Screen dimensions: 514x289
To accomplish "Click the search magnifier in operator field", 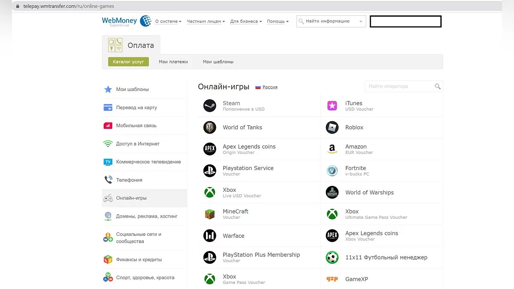I will coord(437,86).
